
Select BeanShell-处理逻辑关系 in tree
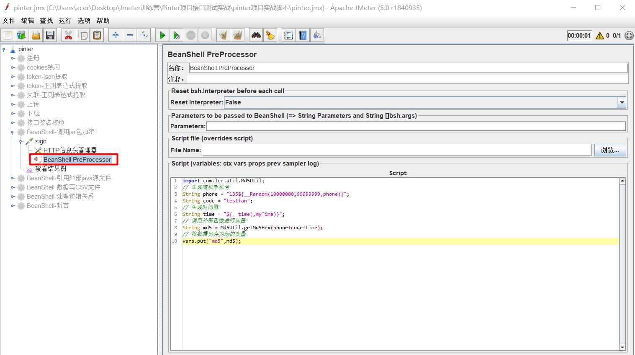coord(60,197)
